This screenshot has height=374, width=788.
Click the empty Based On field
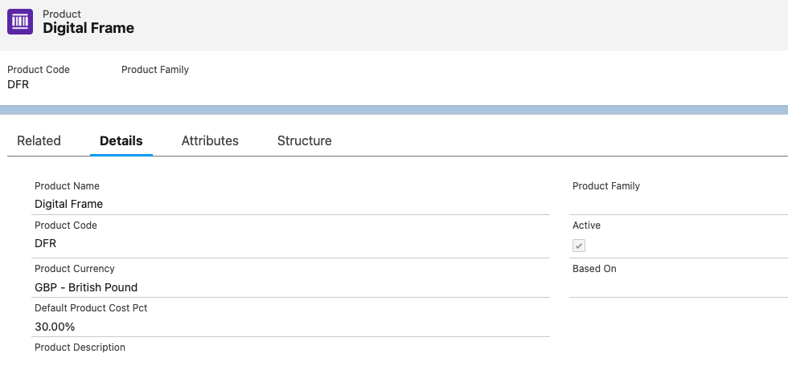point(675,287)
